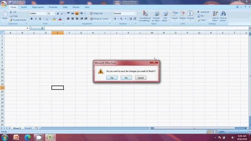Click Increase Decimal
The width and height of the screenshot is (251, 141).
pos(131,19)
